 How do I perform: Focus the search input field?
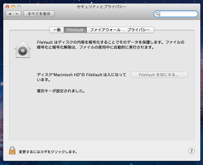coord(176,14)
